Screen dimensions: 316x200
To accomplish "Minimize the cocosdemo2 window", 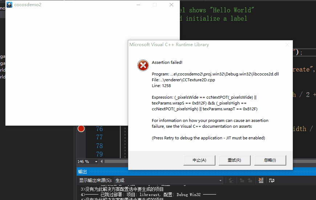I will pos(138,5).
